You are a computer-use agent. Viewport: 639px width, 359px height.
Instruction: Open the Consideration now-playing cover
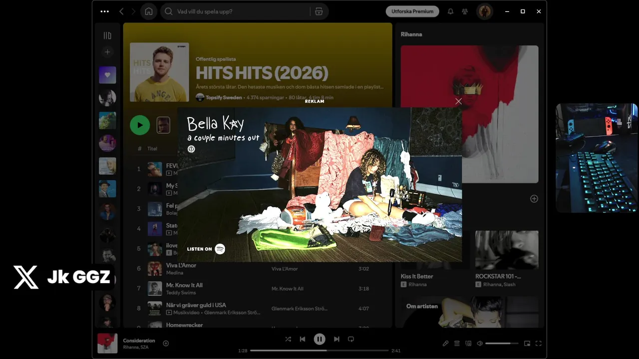tap(107, 343)
